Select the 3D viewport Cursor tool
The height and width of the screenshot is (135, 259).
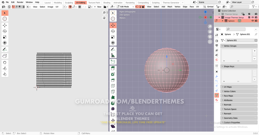(113, 19)
